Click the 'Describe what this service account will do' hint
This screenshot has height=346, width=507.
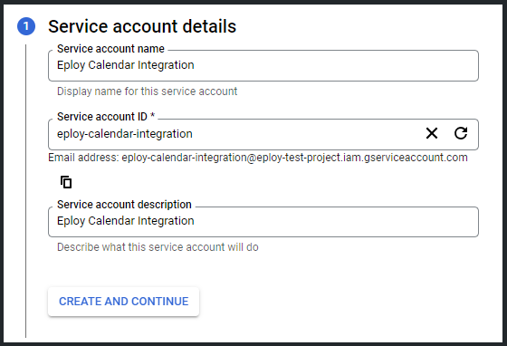[158, 247]
